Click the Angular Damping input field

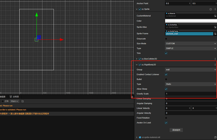pyautogui.click(x=191, y=103)
